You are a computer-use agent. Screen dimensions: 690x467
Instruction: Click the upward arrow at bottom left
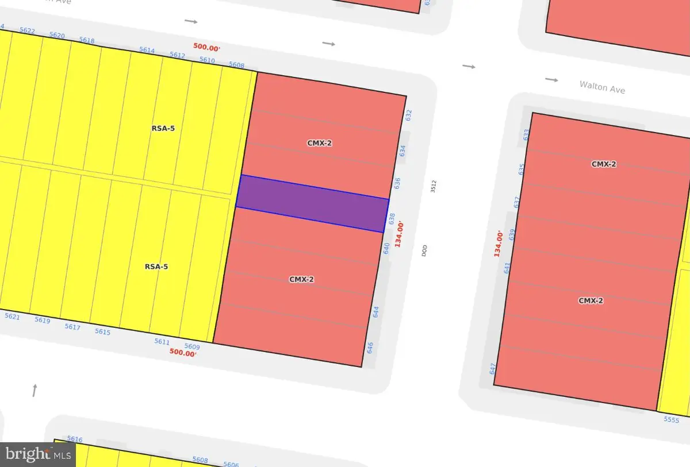[x=34, y=391]
